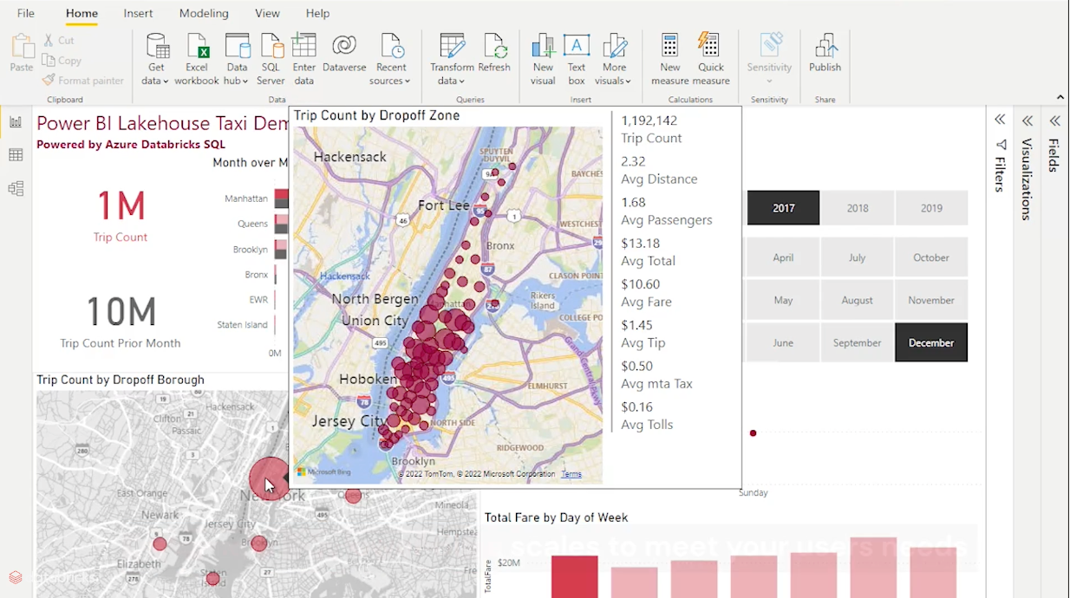Toggle the September month slicer
This screenshot has width=1070, height=598.
coord(858,342)
